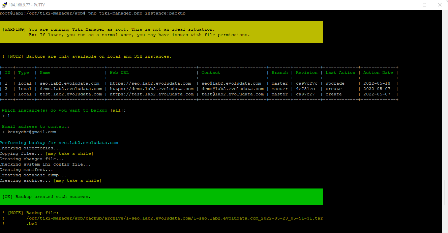Image resolution: width=448 pixels, height=233 pixels.
Task: Click 'local' type in the seo row
Action: pyautogui.click(x=25, y=83)
